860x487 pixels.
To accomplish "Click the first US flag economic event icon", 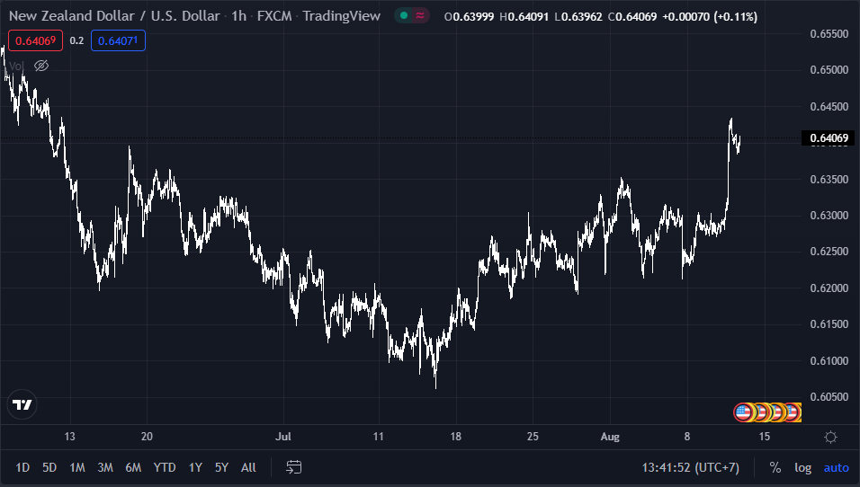I will pyautogui.click(x=743, y=412).
